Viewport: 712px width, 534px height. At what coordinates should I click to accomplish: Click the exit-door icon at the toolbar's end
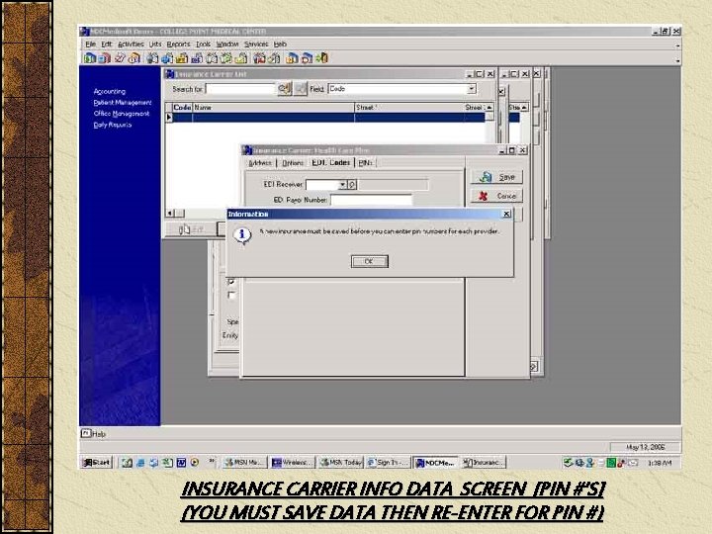pos(322,58)
